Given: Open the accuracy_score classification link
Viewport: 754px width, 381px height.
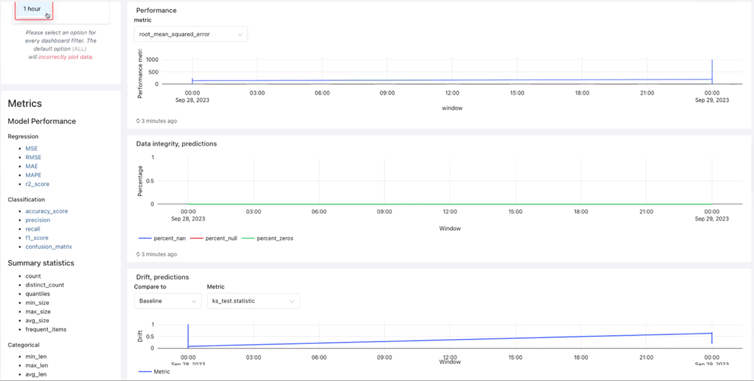Looking at the screenshot, I should (46, 211).
